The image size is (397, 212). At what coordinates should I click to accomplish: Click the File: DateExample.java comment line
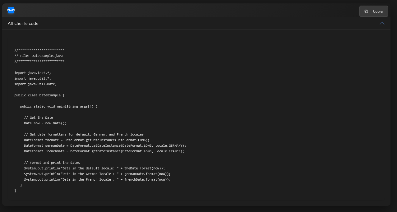(39, 56)
